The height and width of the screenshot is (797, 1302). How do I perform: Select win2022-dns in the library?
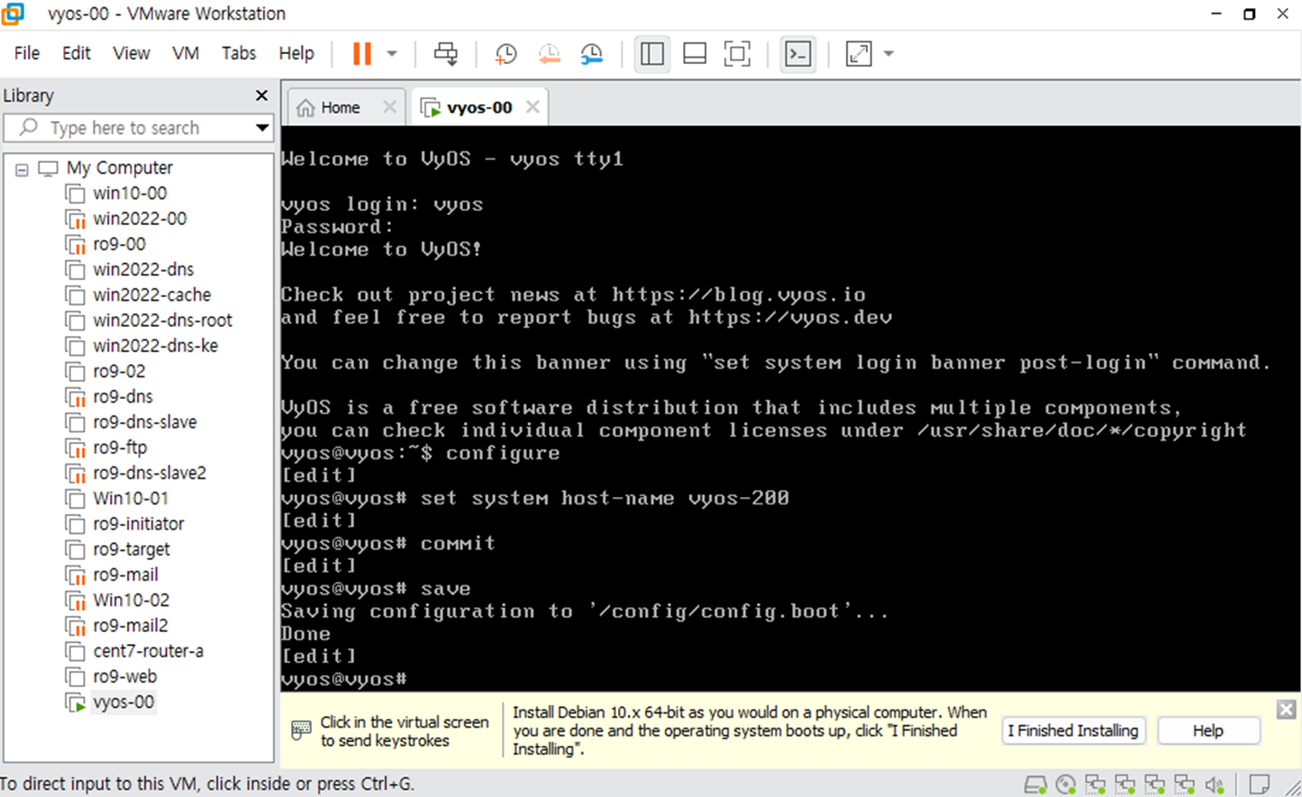[x=143, y=269]
